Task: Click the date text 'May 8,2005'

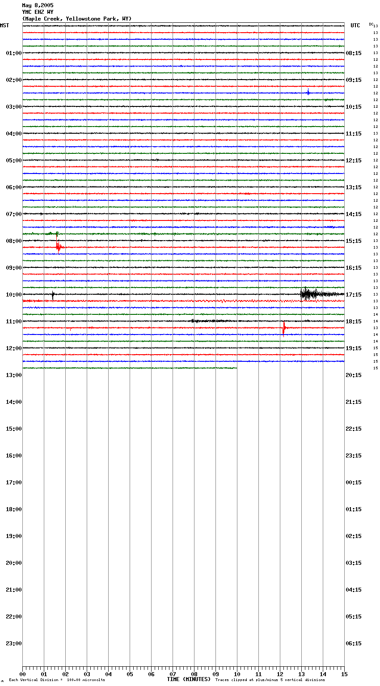Action: (38, 5)
